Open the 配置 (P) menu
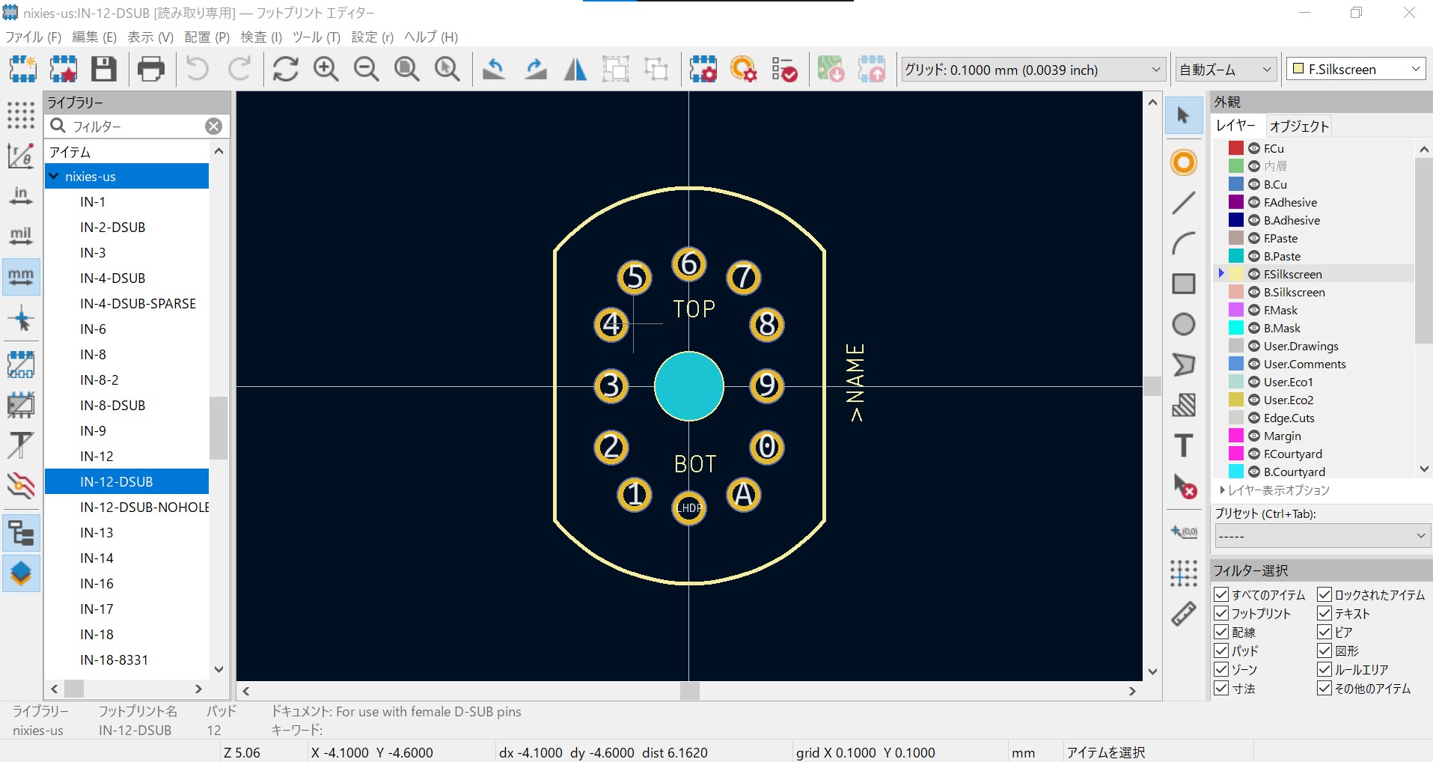 pos(207,37)
